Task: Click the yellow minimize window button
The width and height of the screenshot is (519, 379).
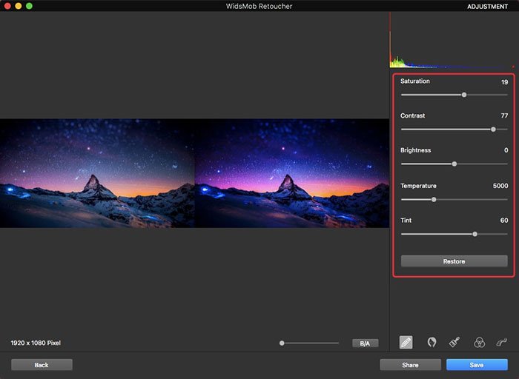Action: click(x=19, y=6)
